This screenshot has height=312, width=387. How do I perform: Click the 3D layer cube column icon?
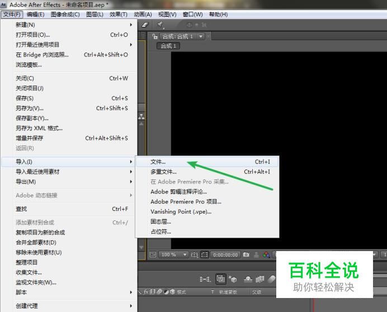pos(172,292)
